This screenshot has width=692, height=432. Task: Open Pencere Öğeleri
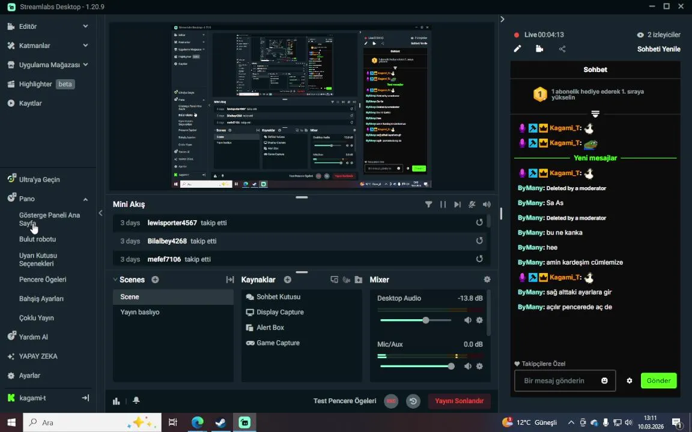point(43,280)
